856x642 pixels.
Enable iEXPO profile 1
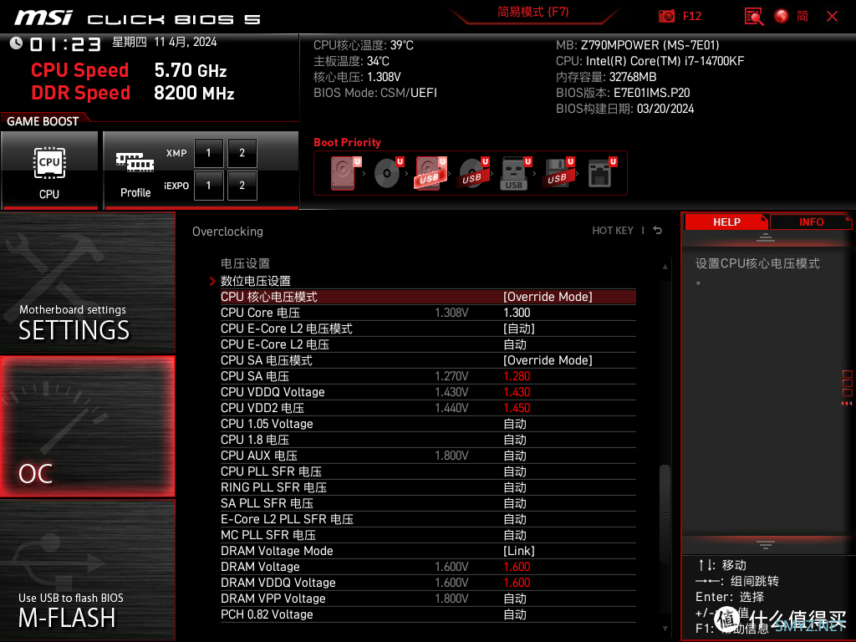click(x=208, y=186)
